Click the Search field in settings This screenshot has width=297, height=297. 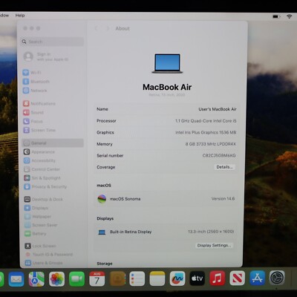click(x=52, y=42)
